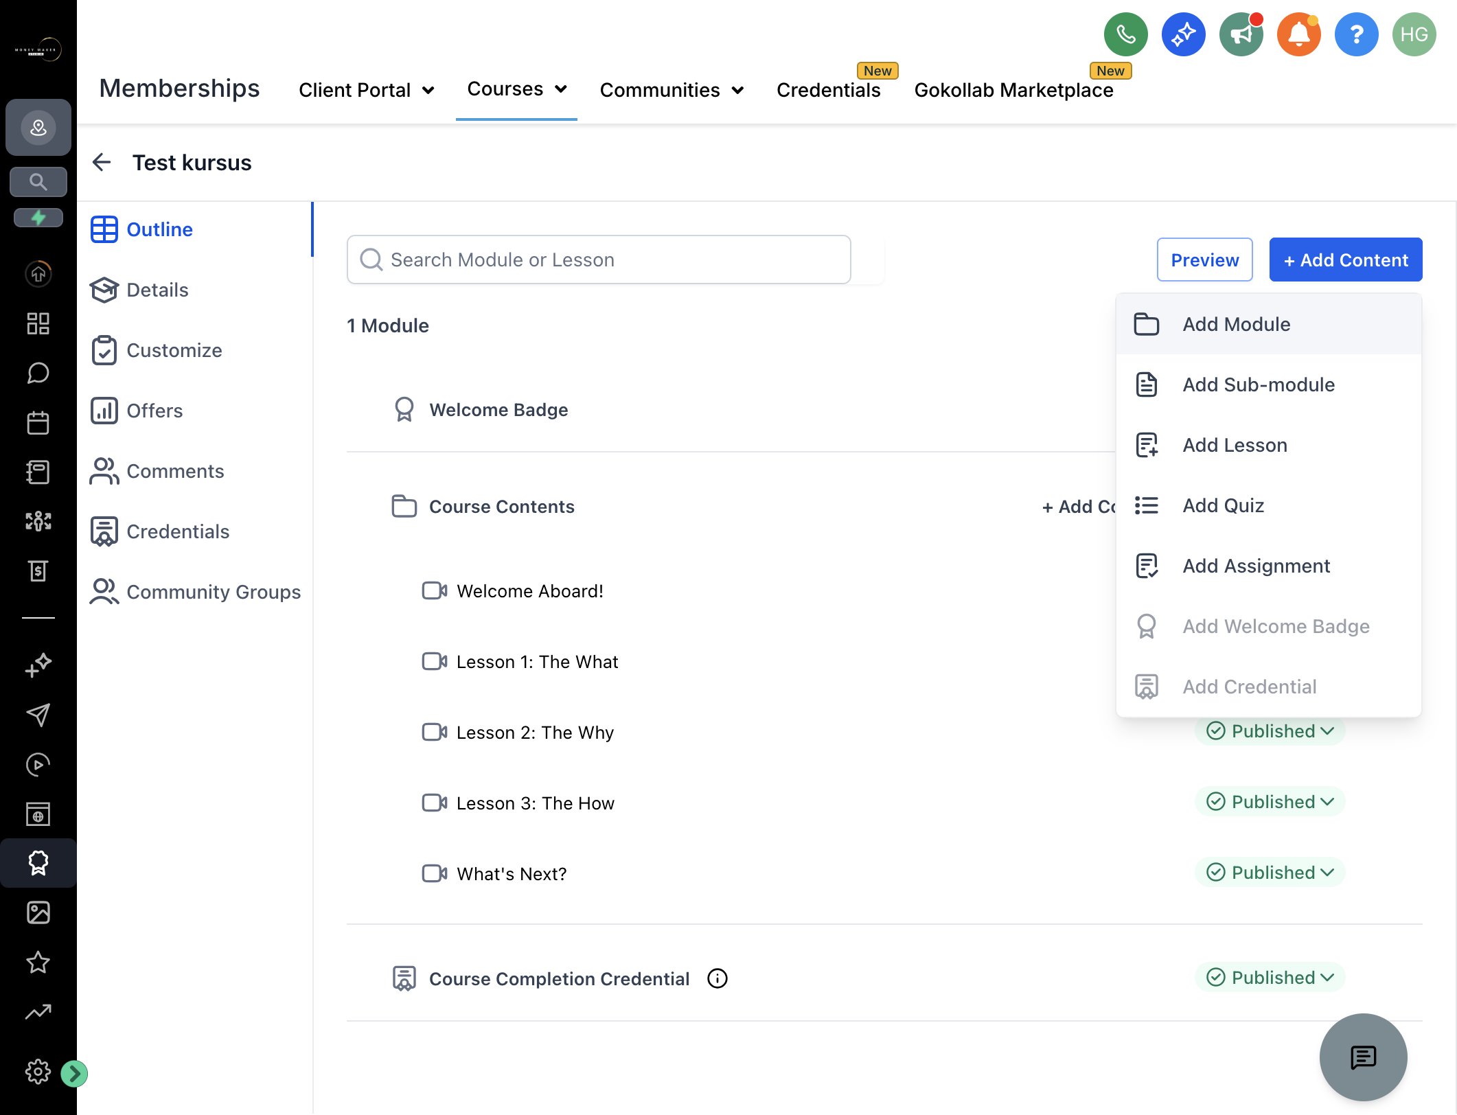Viewport: 1457px width, 1115px height.
Task: Click the settings gear icon in sidebar
Action: 38,1071
